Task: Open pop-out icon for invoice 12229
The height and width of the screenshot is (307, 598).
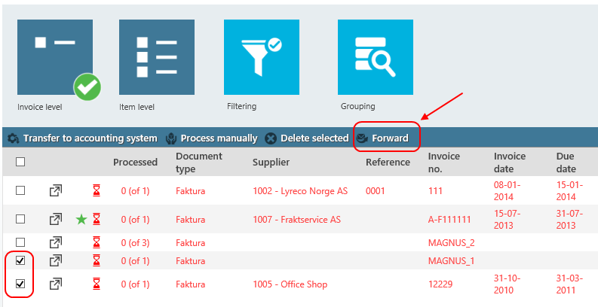Action: (x=56, y=284)
